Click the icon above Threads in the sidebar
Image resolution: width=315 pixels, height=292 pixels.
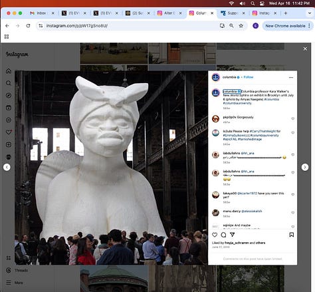pos(9,258)
